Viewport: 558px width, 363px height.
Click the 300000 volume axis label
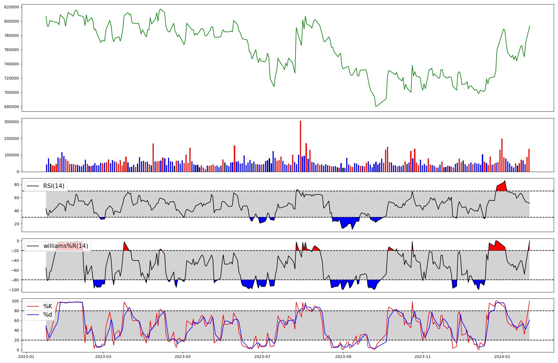click(11, 122)
